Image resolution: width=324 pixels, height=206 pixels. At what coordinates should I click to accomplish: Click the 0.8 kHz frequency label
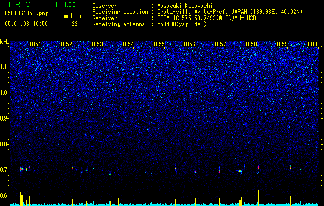5,144
